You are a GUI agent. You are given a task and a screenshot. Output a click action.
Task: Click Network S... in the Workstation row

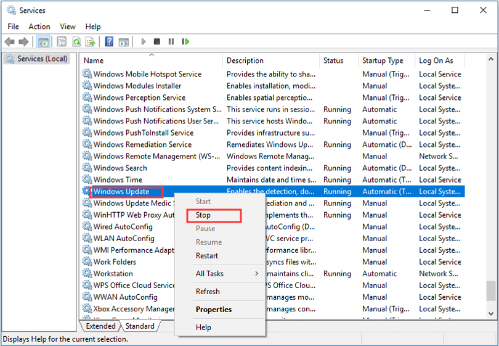click(439, 274)
